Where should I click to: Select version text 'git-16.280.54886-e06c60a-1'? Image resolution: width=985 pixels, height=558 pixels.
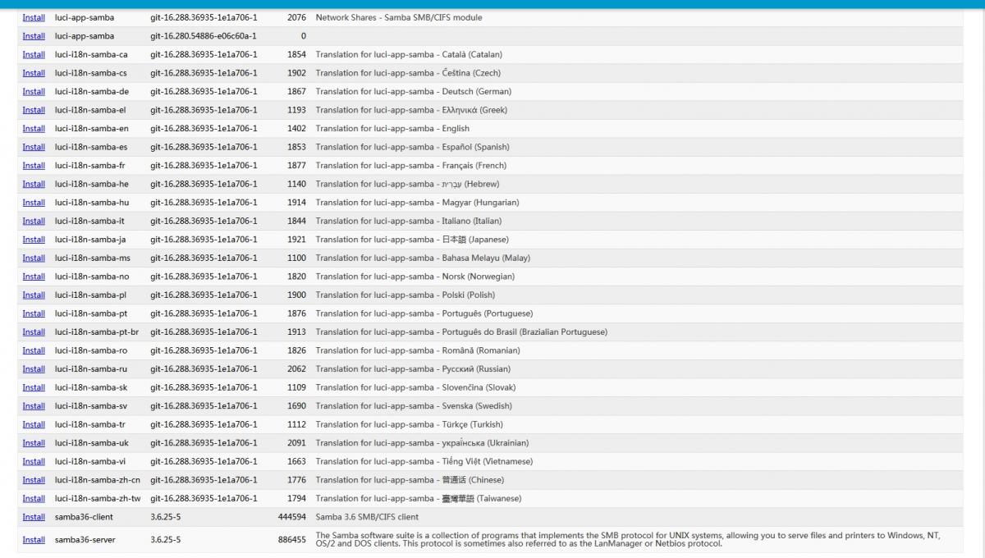point(204,36)
